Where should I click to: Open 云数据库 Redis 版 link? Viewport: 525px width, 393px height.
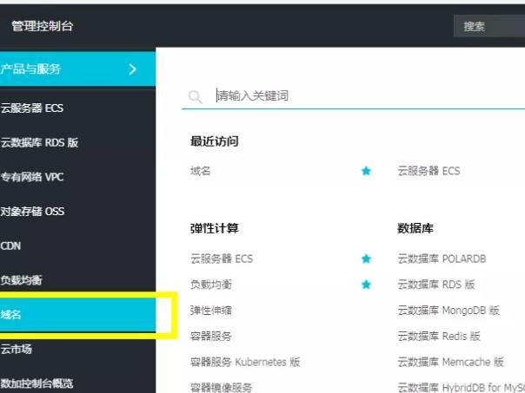[x=439, y=336]
